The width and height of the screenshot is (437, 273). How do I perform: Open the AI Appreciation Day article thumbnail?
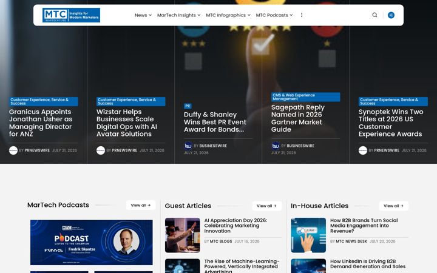[x=183, y=235]
